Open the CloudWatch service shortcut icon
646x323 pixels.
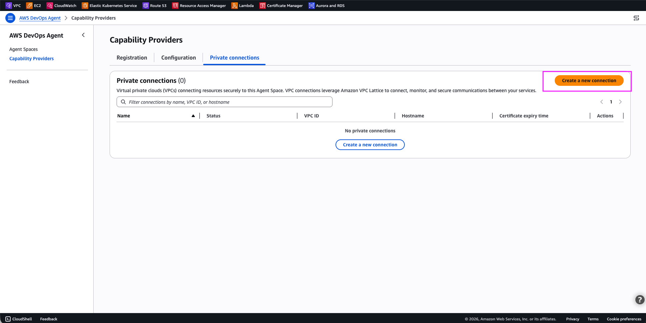pyautogui.click(x=50, y=6)
